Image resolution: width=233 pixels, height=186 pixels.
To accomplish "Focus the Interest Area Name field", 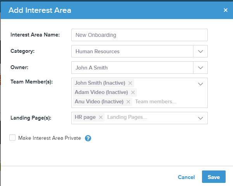I will pos(140,35).
